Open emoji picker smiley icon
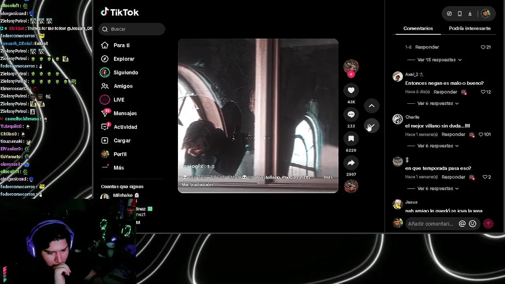505x284 pixels. (x=473, y=224)
